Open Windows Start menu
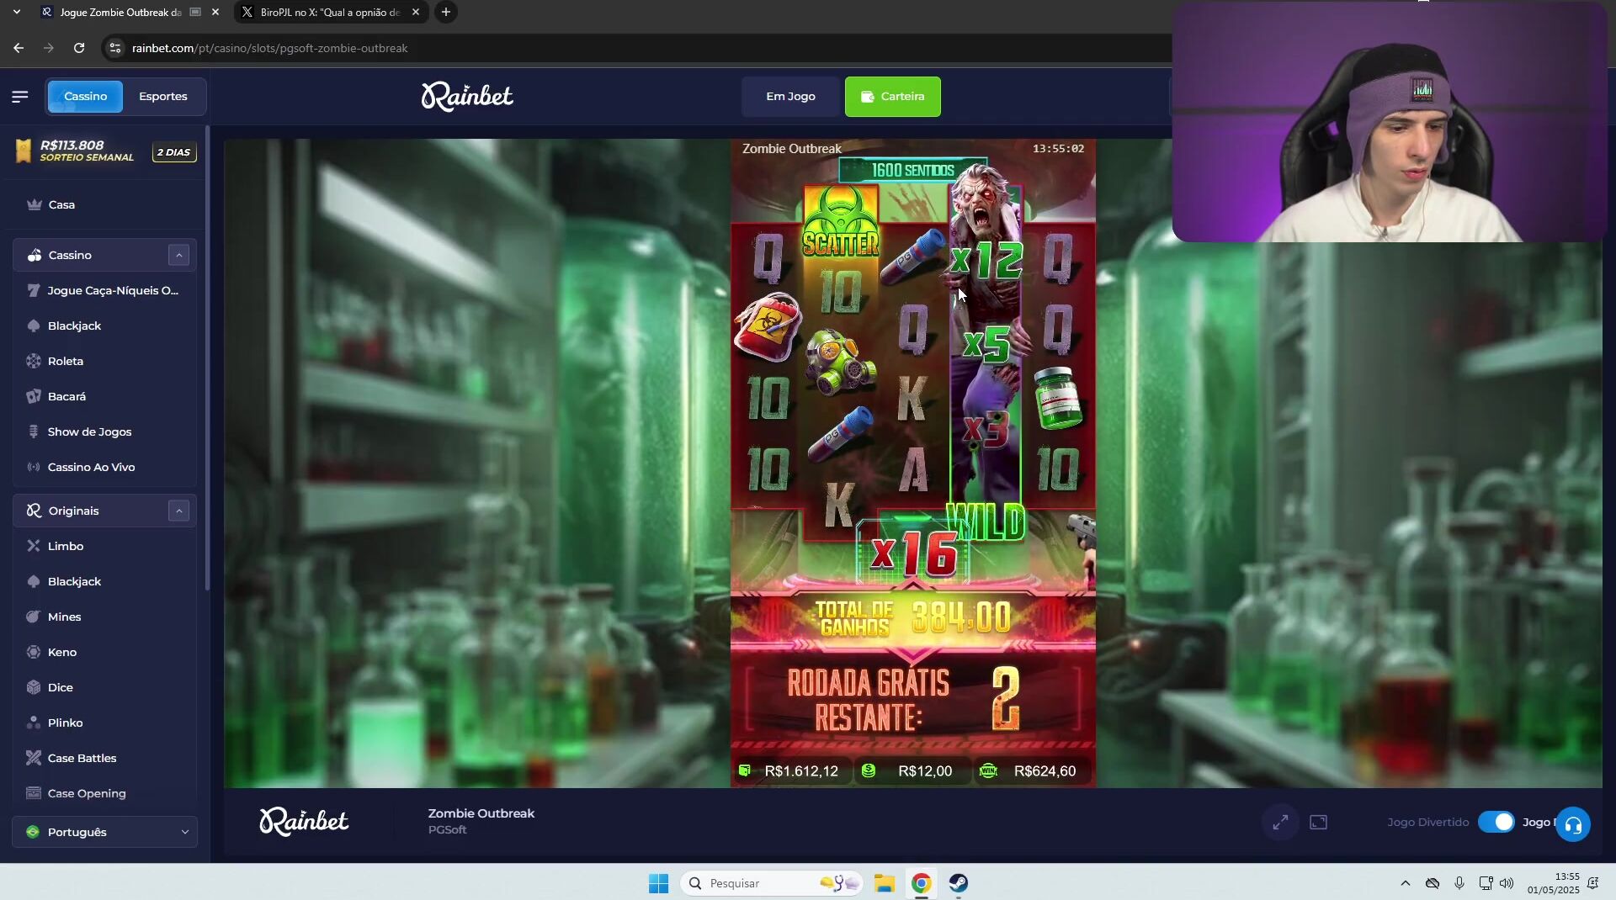 click(x=658, y=883)
